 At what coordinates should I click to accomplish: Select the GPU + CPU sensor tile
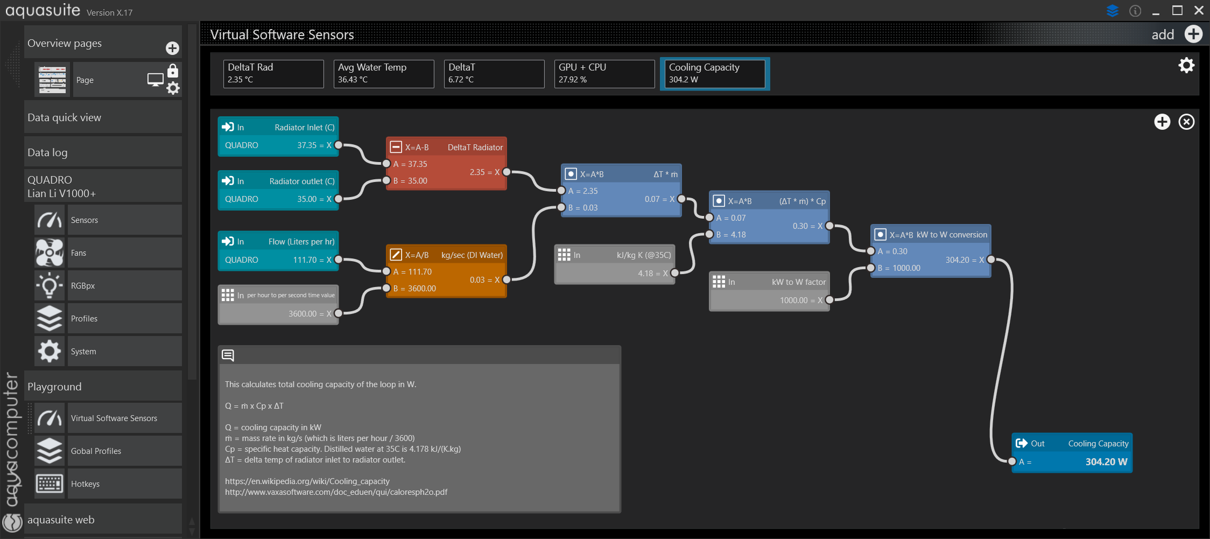click(604, 74)
